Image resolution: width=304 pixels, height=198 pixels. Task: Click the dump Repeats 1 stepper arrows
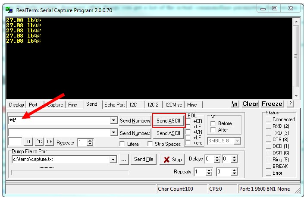pos(209,172)
